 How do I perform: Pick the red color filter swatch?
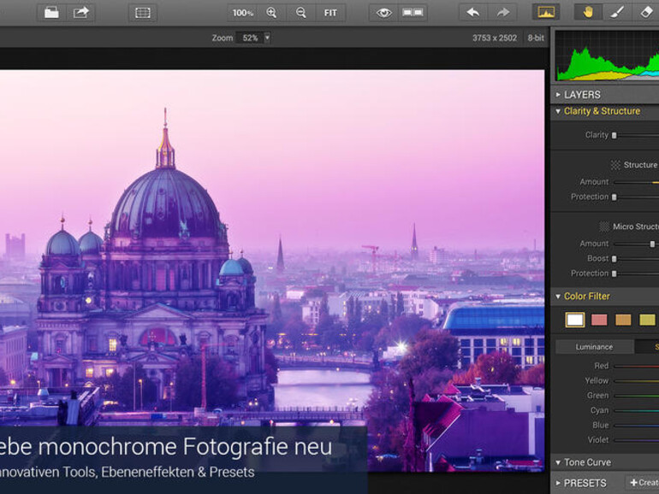click(599, 320)
